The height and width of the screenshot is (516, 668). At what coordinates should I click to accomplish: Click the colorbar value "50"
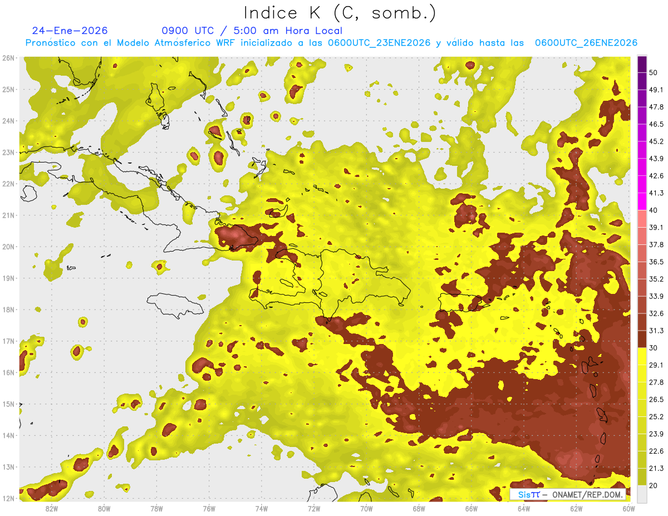point(655,72)
